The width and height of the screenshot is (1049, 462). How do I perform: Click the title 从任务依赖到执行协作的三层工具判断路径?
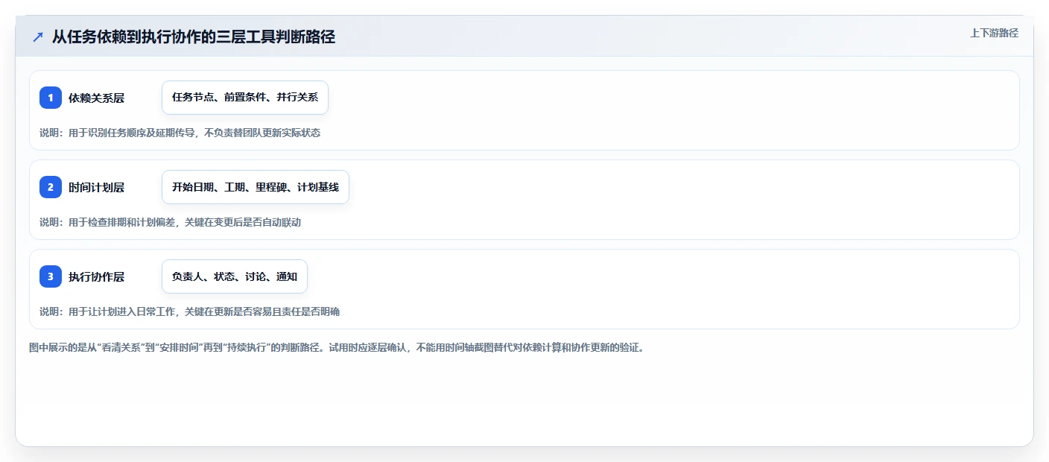click(x=194, y=37)
